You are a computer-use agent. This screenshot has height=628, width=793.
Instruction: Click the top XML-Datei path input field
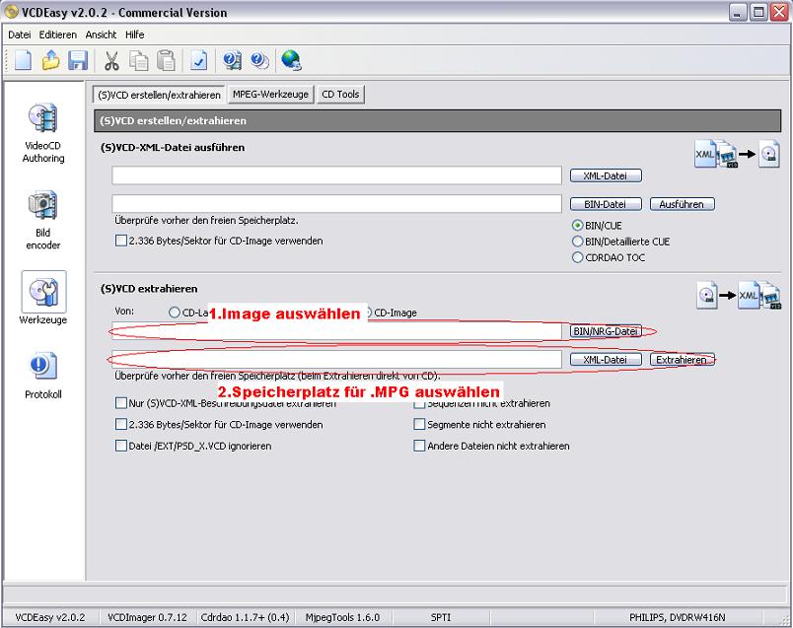(x=336, y=175)
